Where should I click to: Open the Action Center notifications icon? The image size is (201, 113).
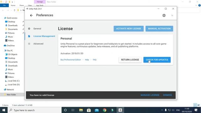coord(196,110)
